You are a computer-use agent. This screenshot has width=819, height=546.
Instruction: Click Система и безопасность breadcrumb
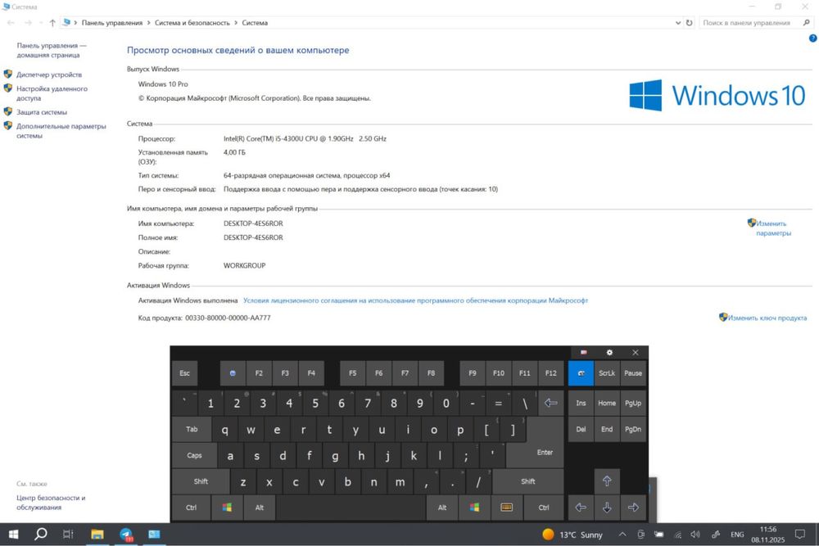coord(192,22)
